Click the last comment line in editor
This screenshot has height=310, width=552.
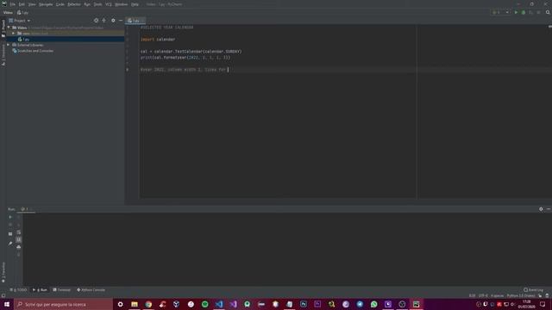point(183,70)
